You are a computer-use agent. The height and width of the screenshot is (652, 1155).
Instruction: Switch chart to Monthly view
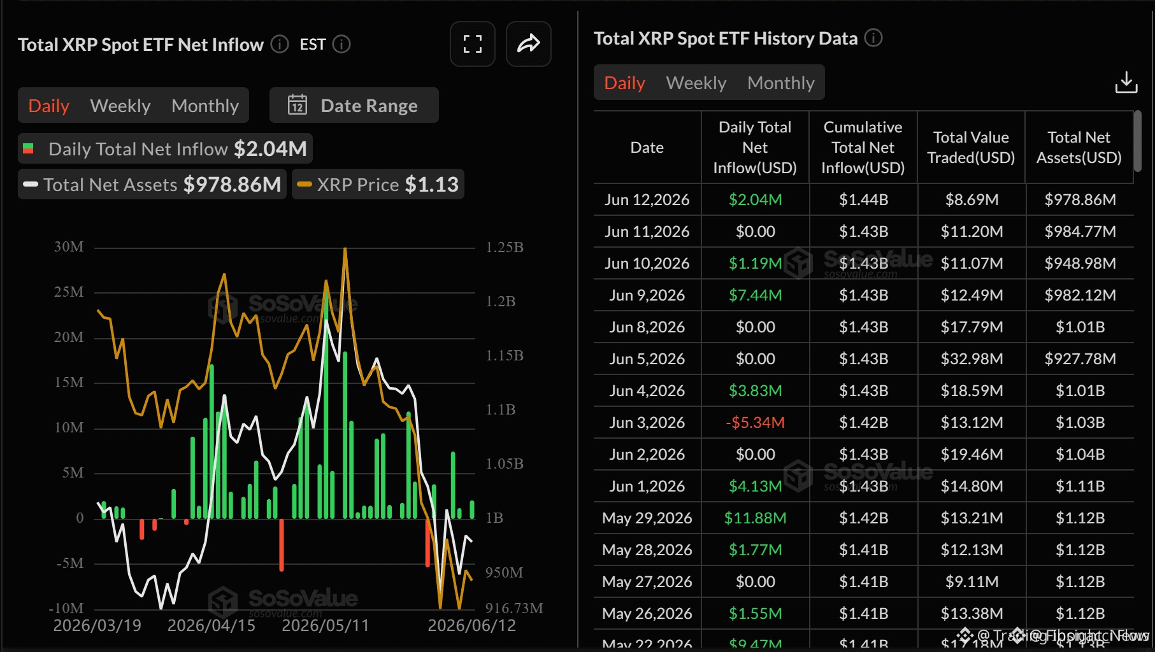205,106
